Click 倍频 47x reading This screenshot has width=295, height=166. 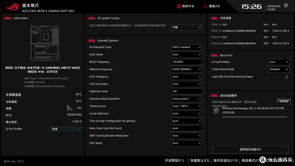click(x=44, y=108)
